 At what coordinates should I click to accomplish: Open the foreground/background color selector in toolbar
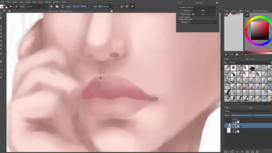tap(6, 7)
